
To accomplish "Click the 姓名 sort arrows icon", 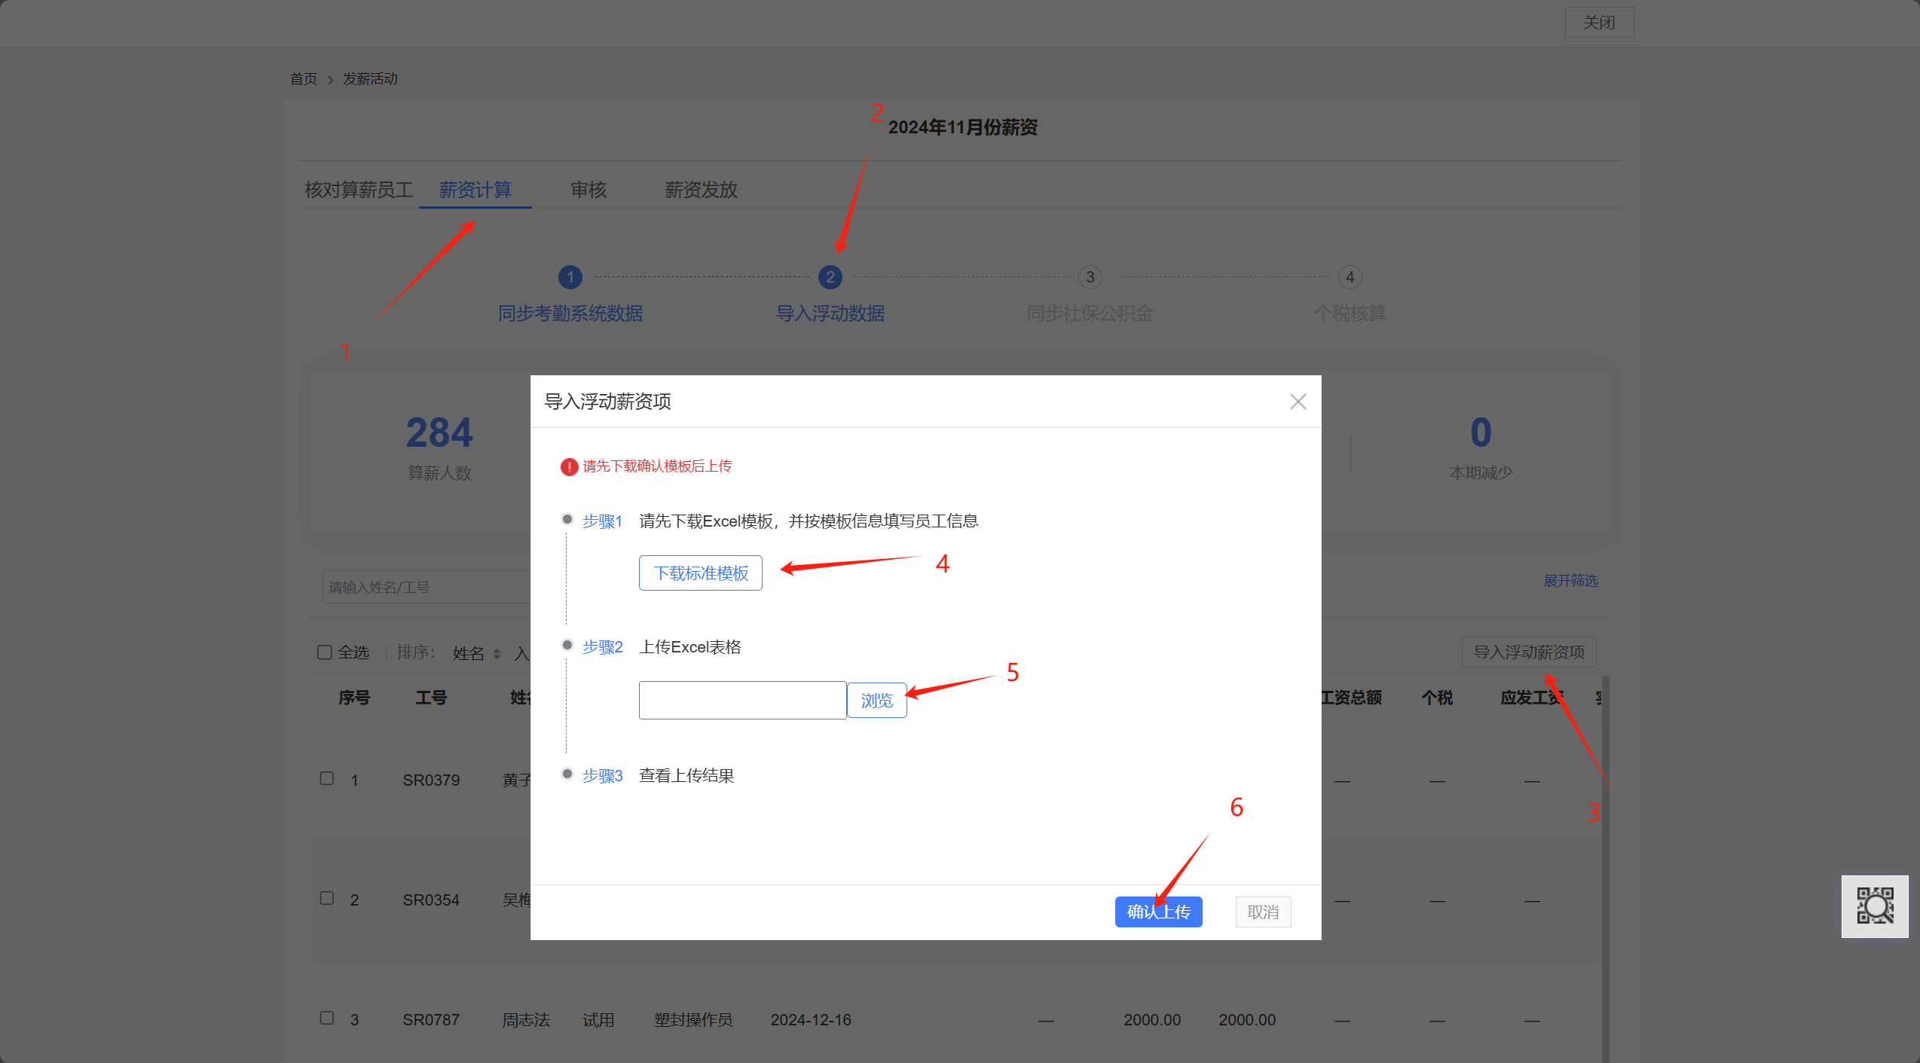I will (497, 654).
